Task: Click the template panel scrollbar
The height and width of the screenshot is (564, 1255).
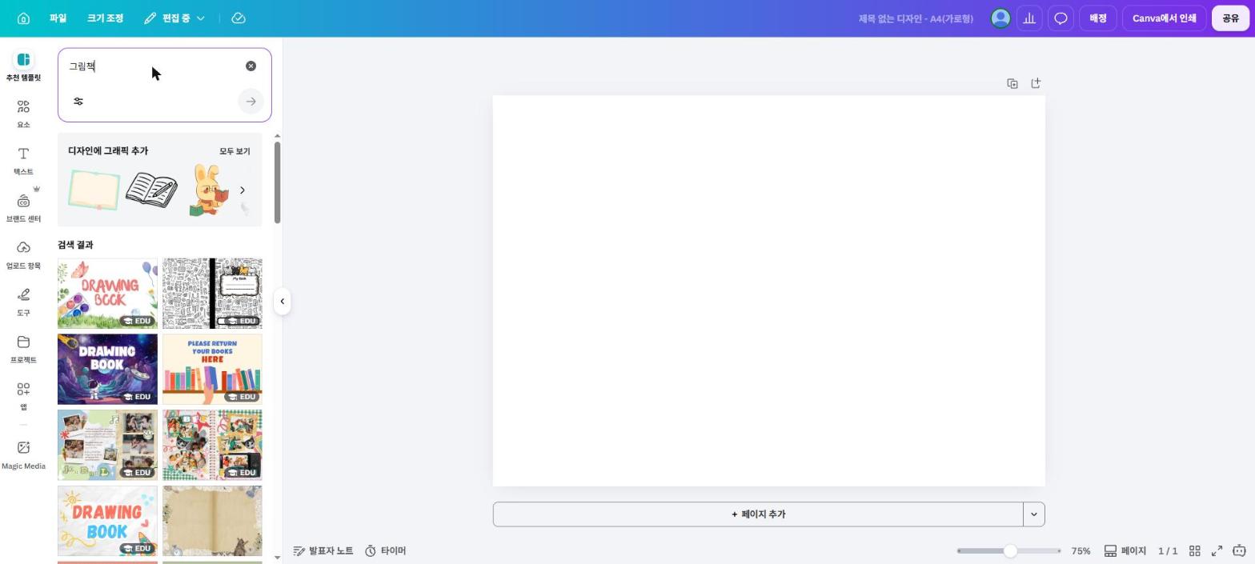Action: click(x=278, y=182)
